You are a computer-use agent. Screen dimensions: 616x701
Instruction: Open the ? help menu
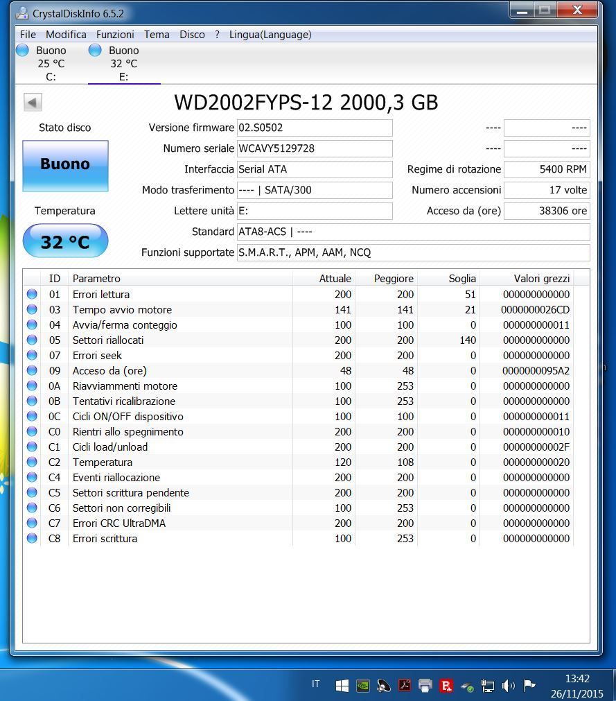coord(217,35)
